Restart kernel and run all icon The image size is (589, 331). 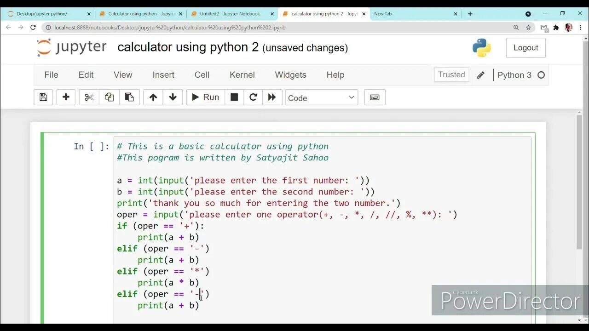(x=272, y=97)
